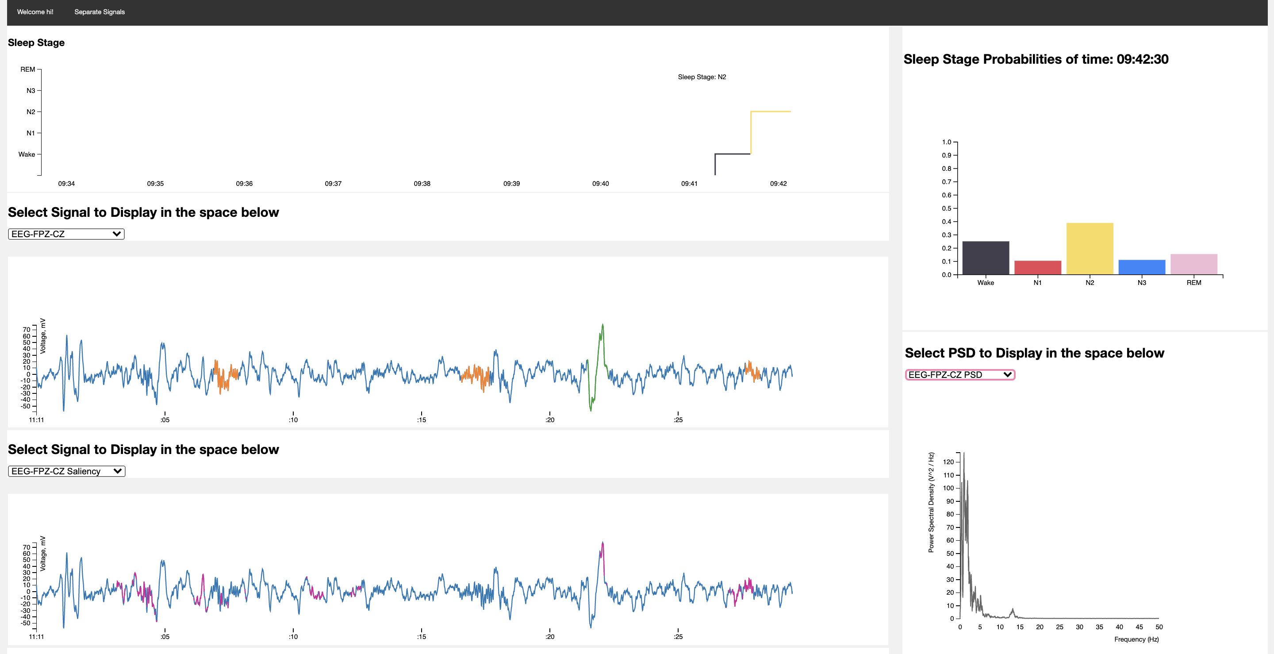Open the Separate Signals menu item
The image size is (1274, 654).
[x=100, y=12]
